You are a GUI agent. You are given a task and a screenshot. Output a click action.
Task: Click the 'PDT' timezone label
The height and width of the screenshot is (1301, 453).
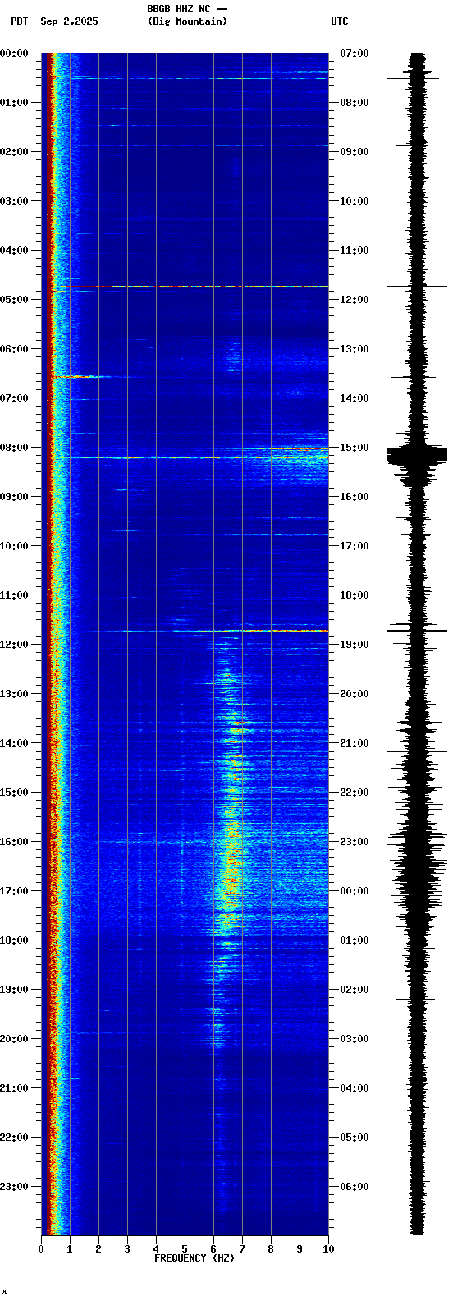coord(19,21)
